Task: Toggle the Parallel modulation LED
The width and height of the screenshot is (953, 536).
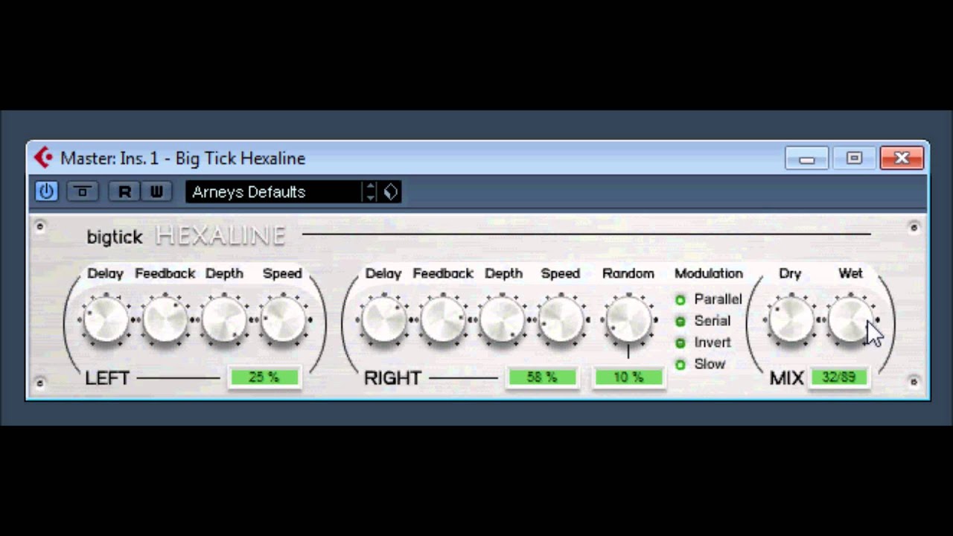Action: [x=680, y=299]
